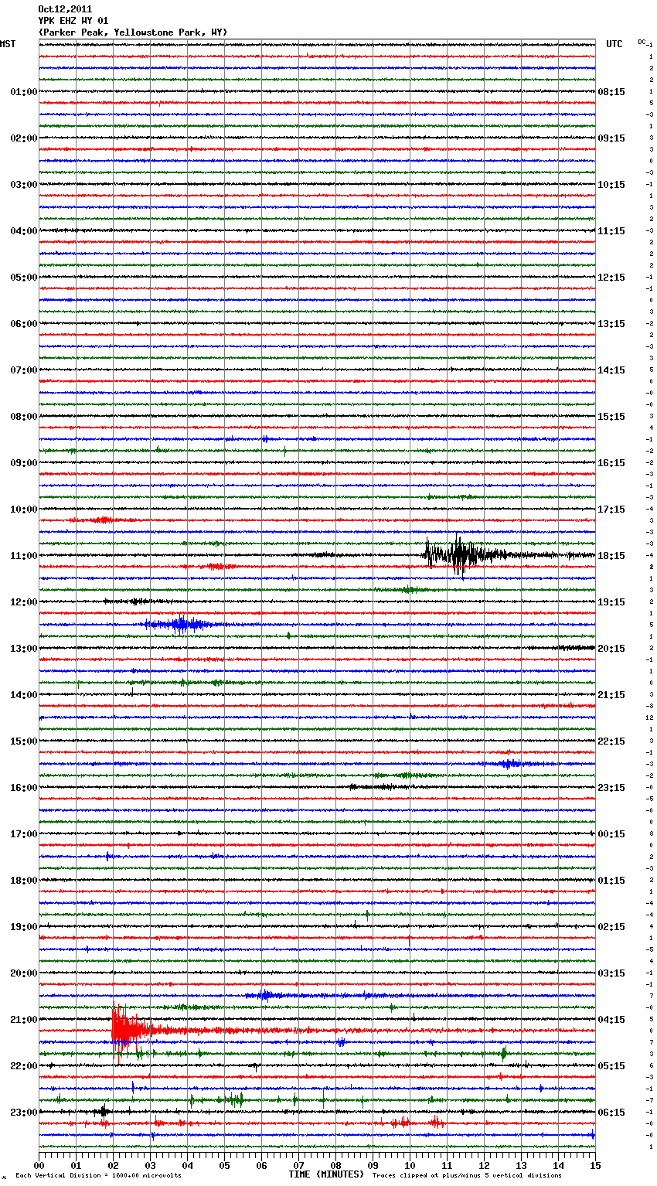Select the 04:00 MST row label
Image resolution: width=657 pixels, height=1186 pixels.
(x=23, y=231)
